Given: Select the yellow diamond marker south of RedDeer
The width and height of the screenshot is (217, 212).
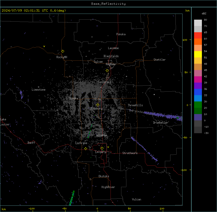Looking at the screenshot, I should (107, 71).
